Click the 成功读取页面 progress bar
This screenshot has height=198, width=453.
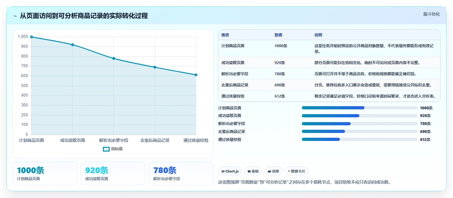(x=360, y=116)
